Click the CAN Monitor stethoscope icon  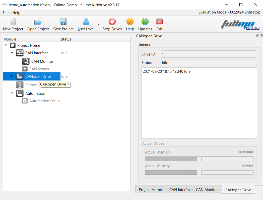point(26,61)
